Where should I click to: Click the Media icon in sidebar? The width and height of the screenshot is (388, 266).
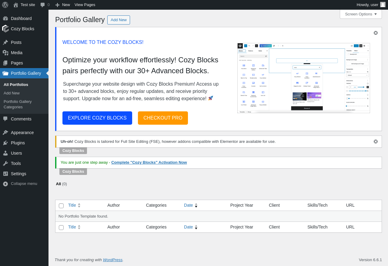5,53
